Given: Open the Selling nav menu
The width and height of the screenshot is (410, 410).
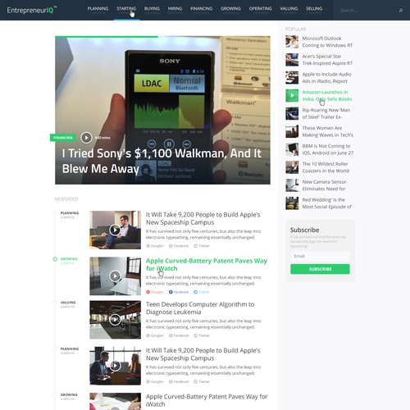Looking at the screenshot, I should [314, 9].
